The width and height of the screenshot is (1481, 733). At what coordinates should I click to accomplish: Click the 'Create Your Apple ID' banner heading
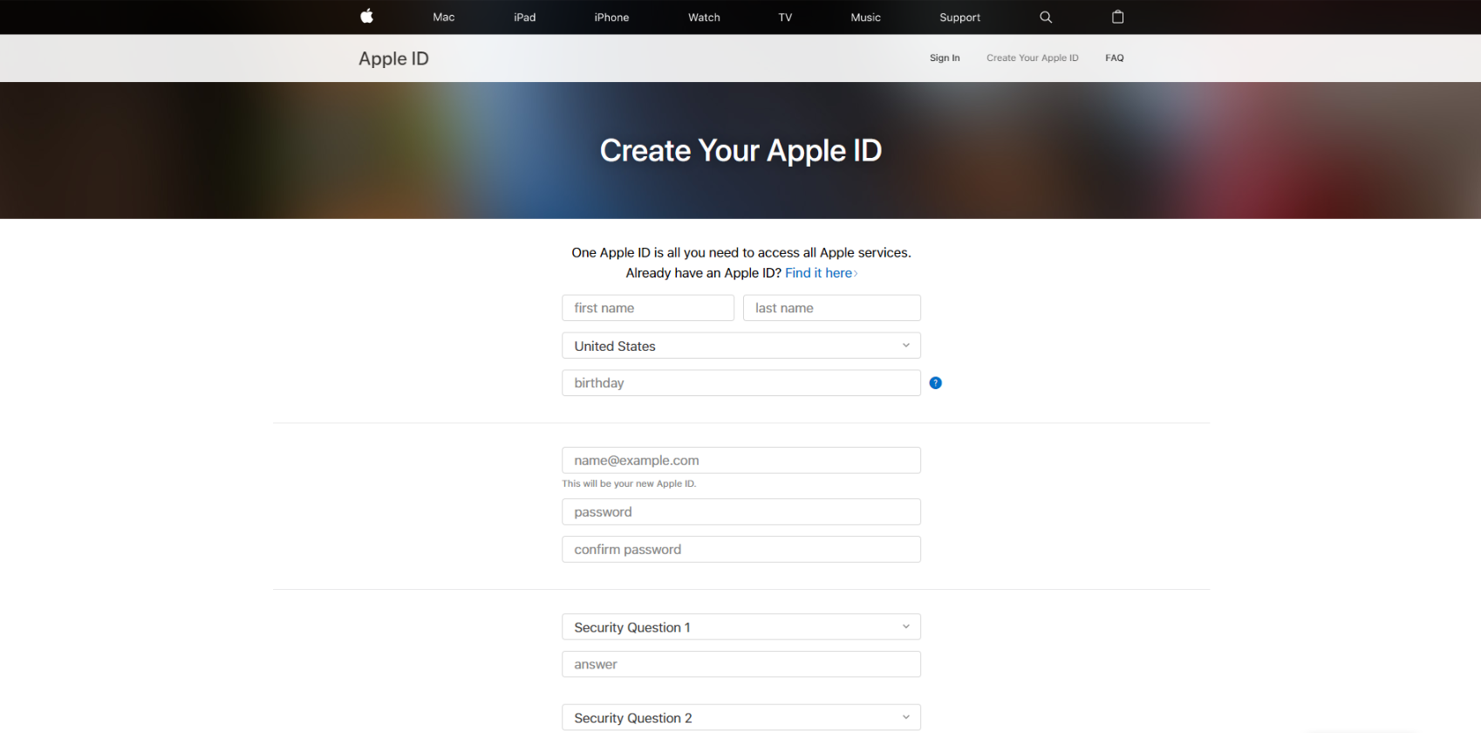pos(740,151)
